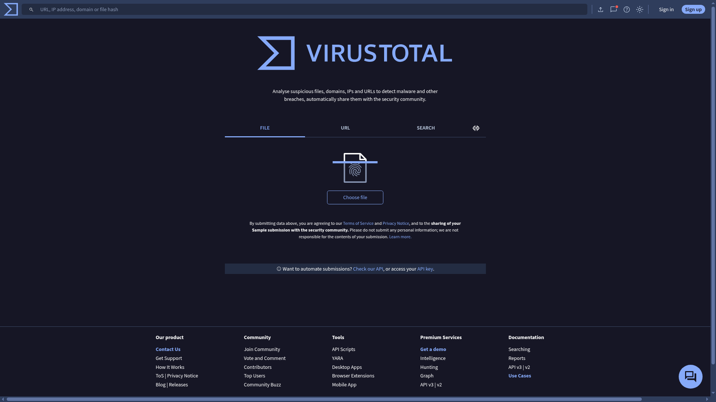Open YARA link
The height and width of the screenshot is (402, 716).
click(x=337, y=358)
